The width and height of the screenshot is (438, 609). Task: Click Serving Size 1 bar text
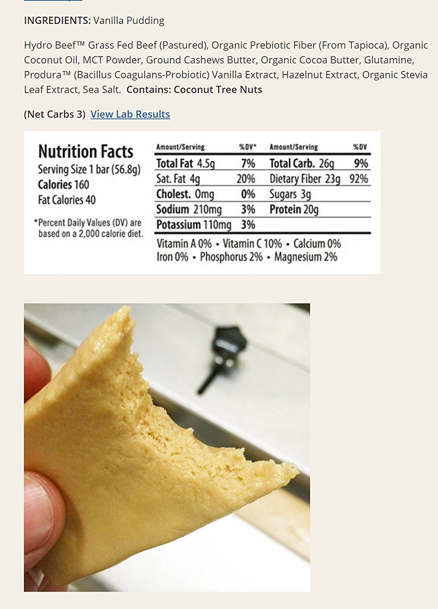point(89,169)
